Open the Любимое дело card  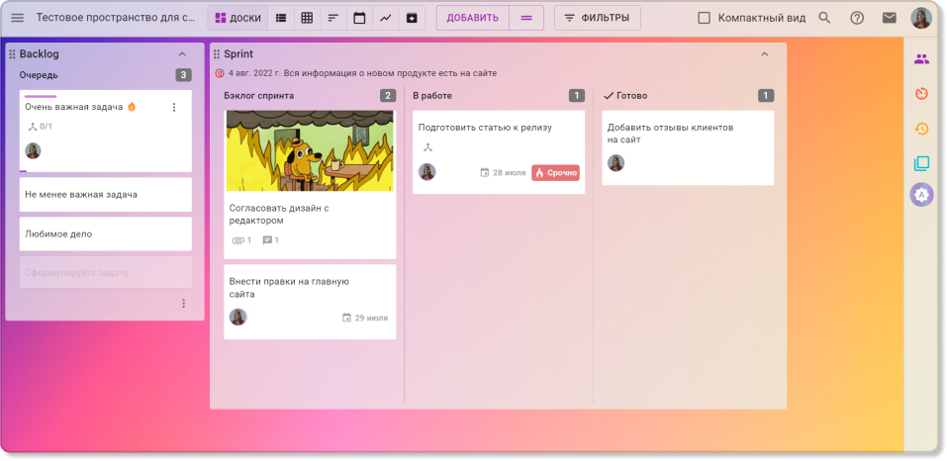click(106, 233)
